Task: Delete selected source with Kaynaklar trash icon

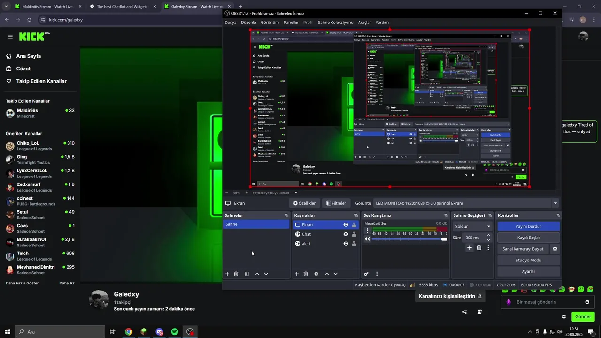Action: point(306,274)
